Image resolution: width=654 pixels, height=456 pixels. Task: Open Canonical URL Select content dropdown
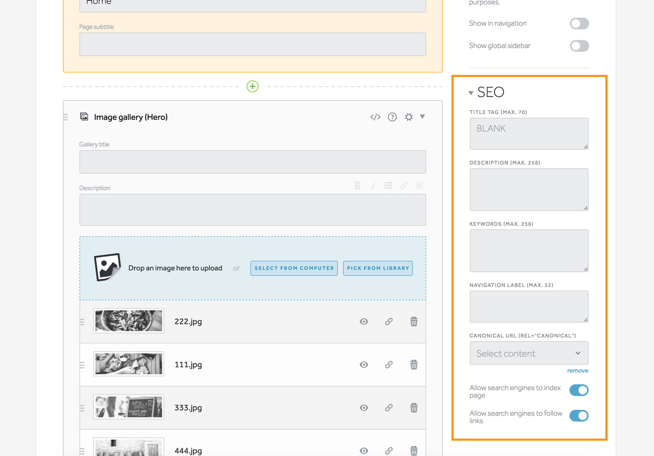529,353
